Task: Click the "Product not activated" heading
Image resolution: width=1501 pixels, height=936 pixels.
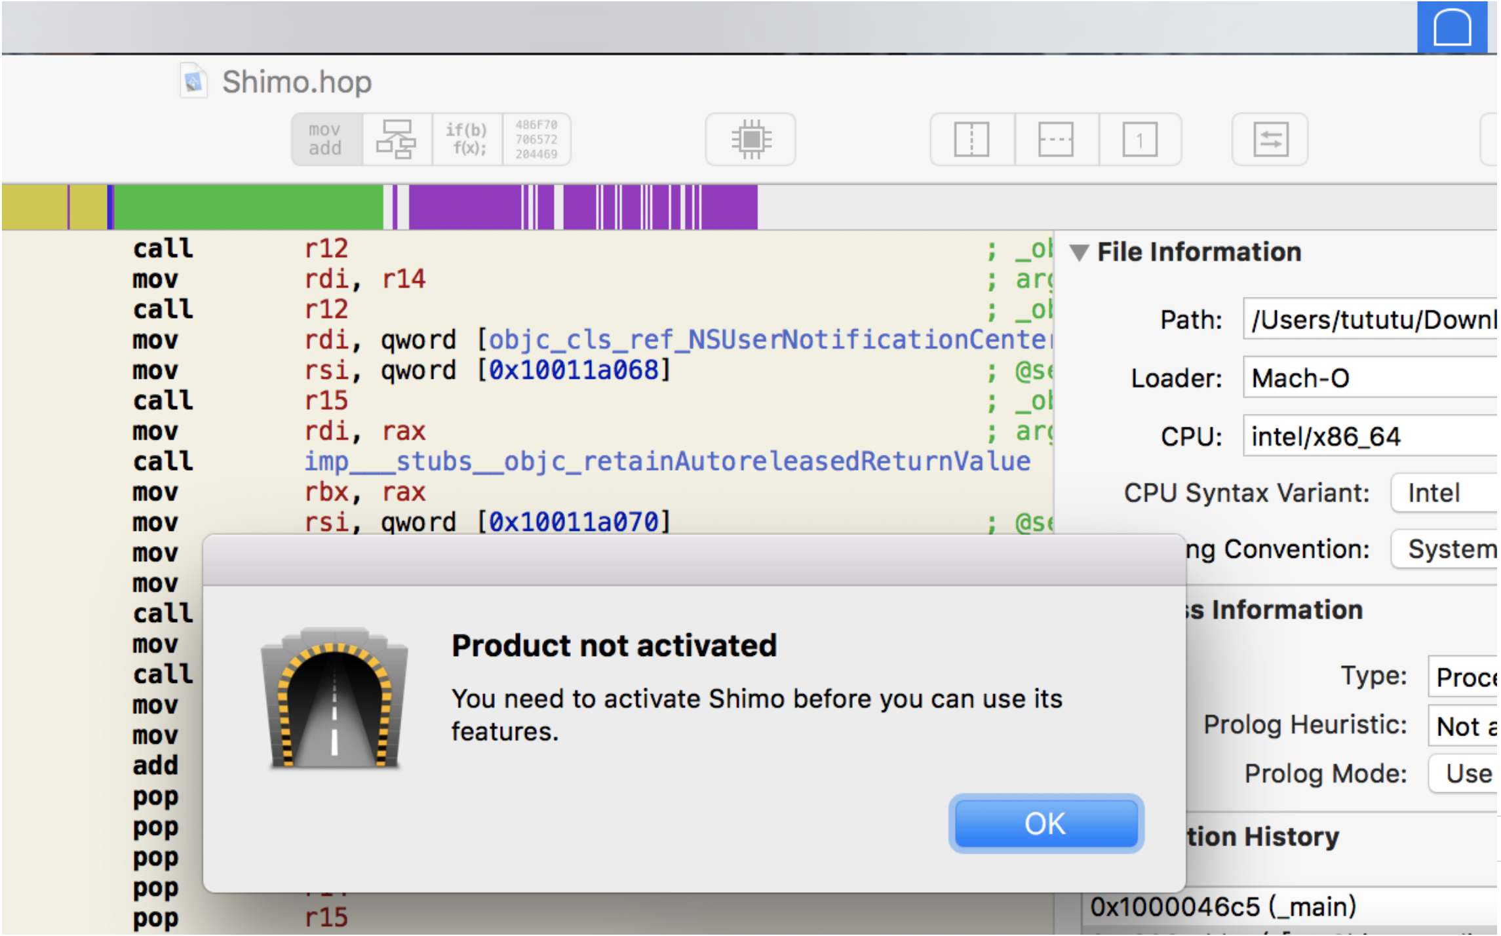Action: click(614, 646)
